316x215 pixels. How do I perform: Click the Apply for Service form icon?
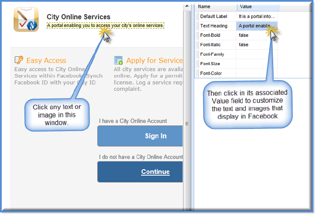[x=118, y=60]
